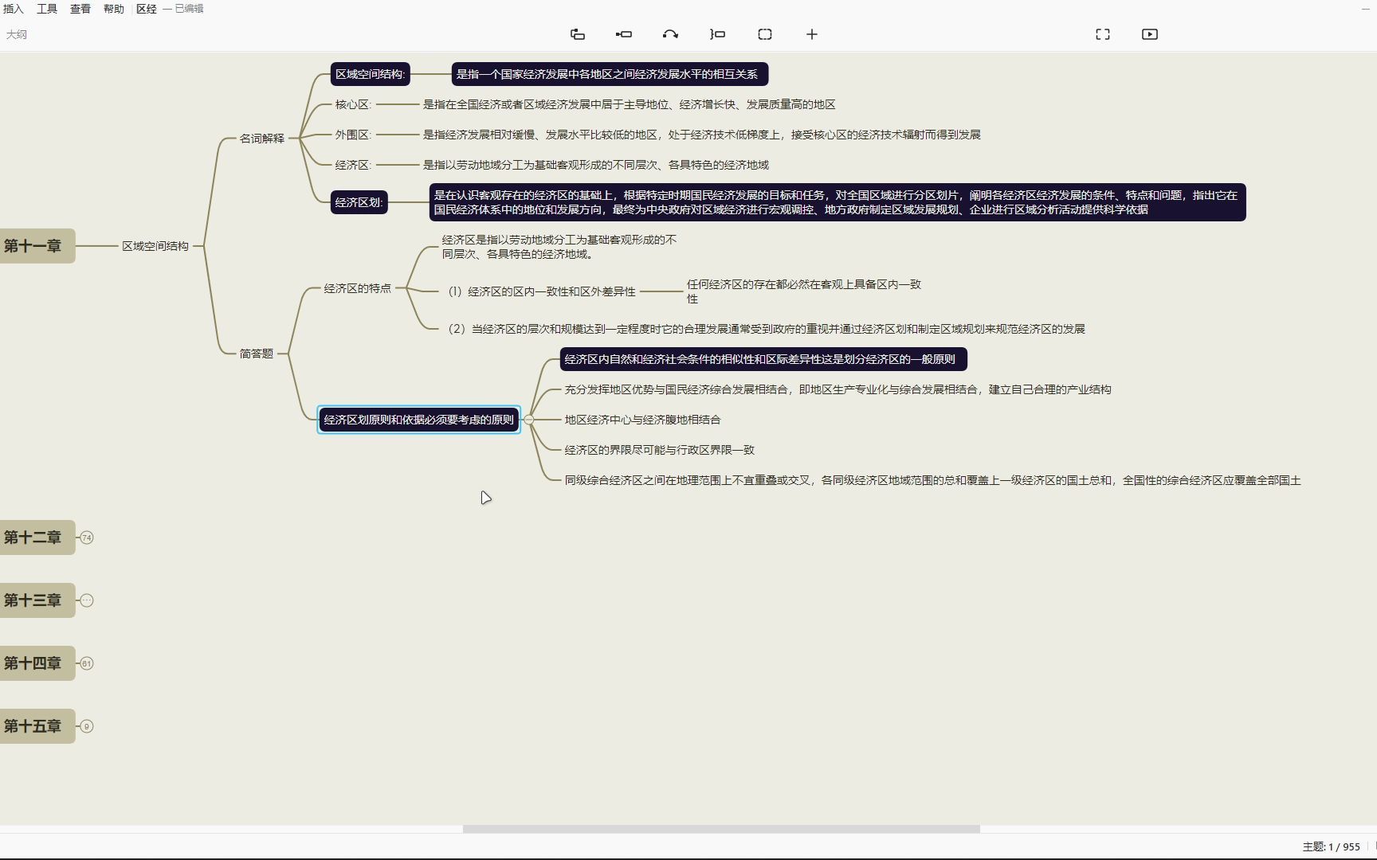Enter ZEN fullscreen mode icon

[x=1103, y=34]
